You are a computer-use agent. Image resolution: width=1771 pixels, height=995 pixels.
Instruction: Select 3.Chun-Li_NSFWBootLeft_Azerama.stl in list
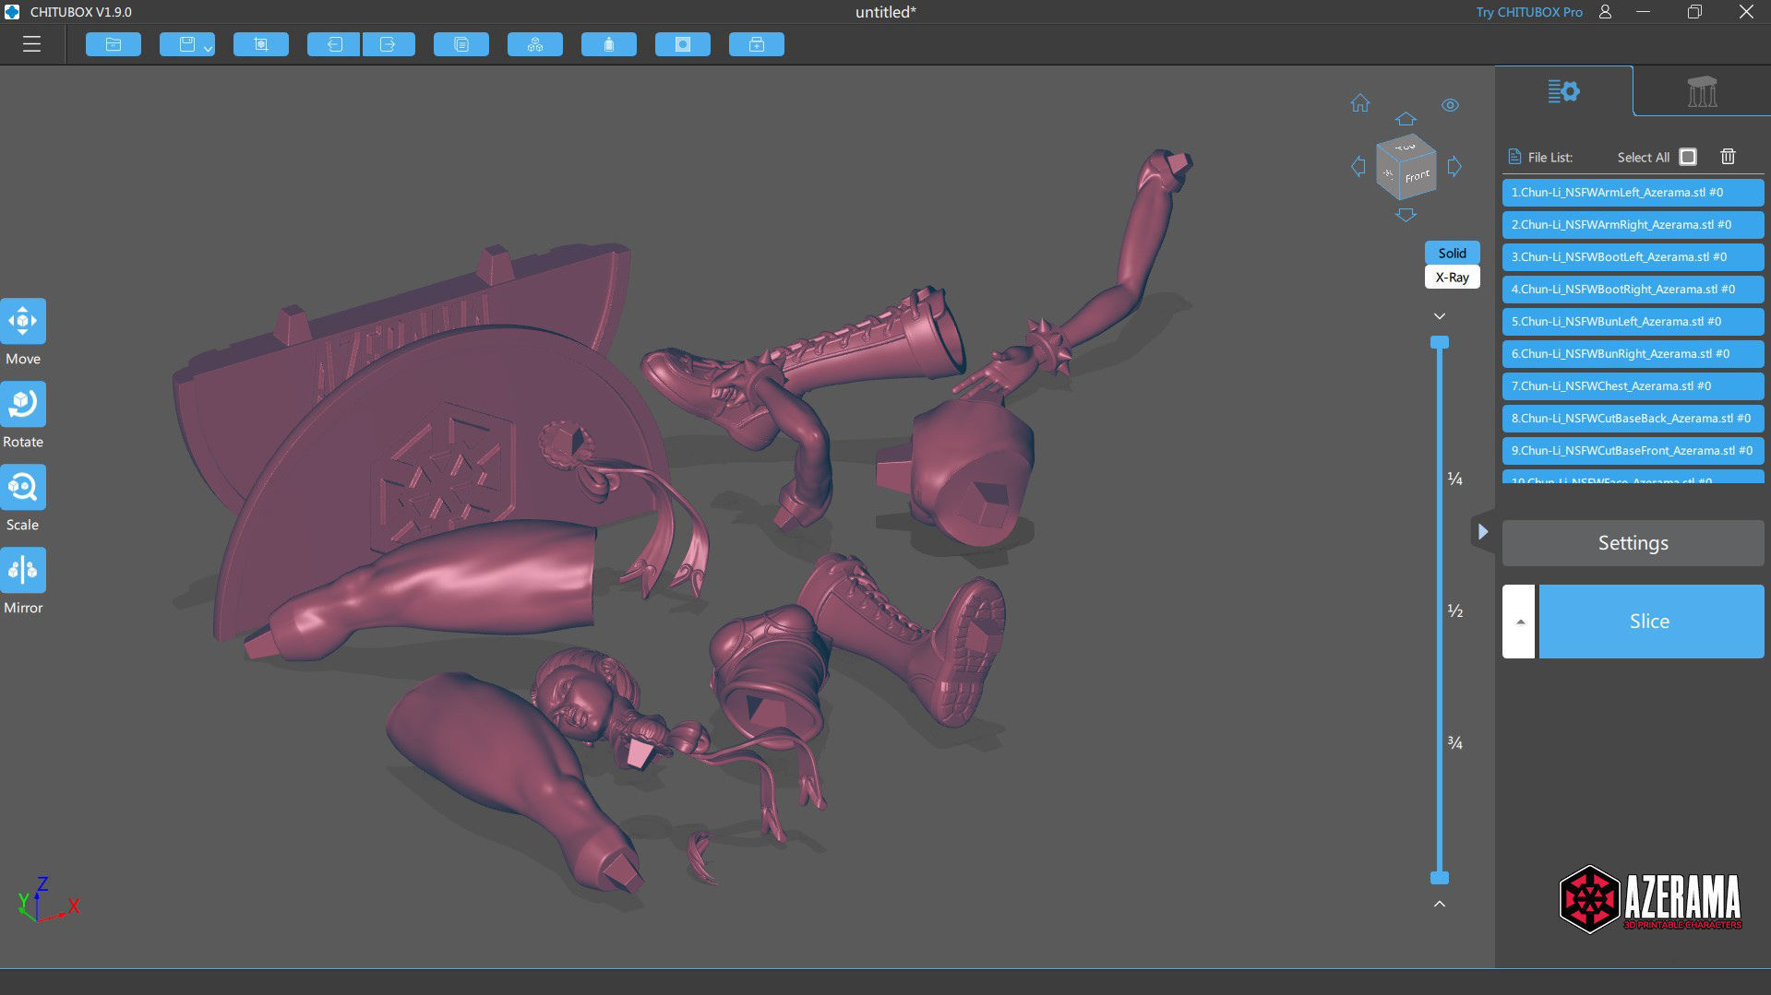tap(1633, 257)
